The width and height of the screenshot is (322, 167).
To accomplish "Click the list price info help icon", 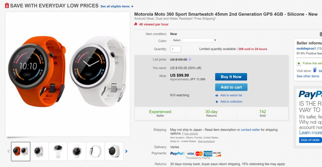I will pos(190,59).
